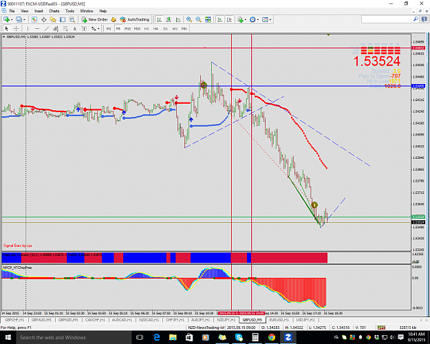
Task: Expand the Indicators dropdown arrow
Action: pos(246,20)
